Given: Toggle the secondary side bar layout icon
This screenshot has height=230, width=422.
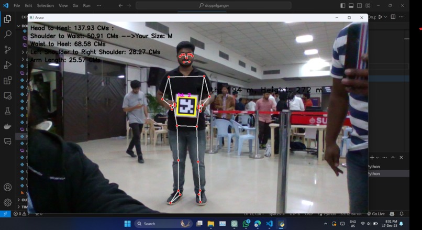Looking at the screenshot, I should click(359, 5).
